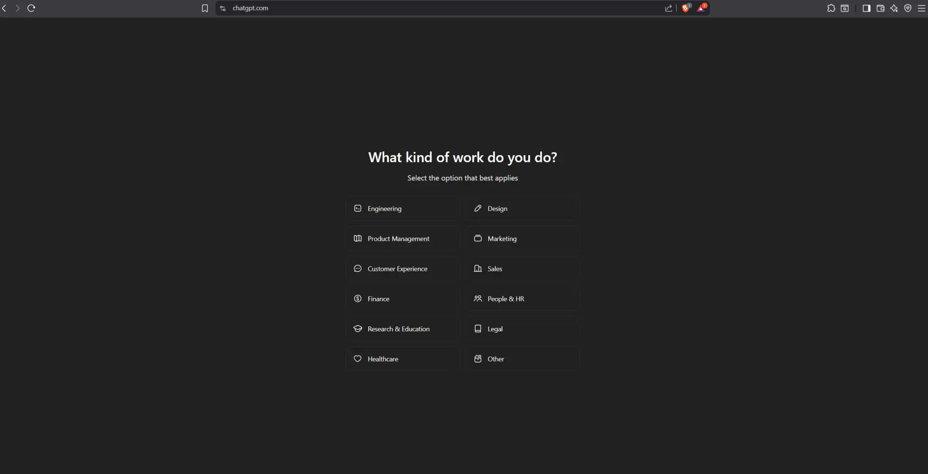Select the Engineering work option
The width and height of the screenshot is (928, 474).
point(402,208)
